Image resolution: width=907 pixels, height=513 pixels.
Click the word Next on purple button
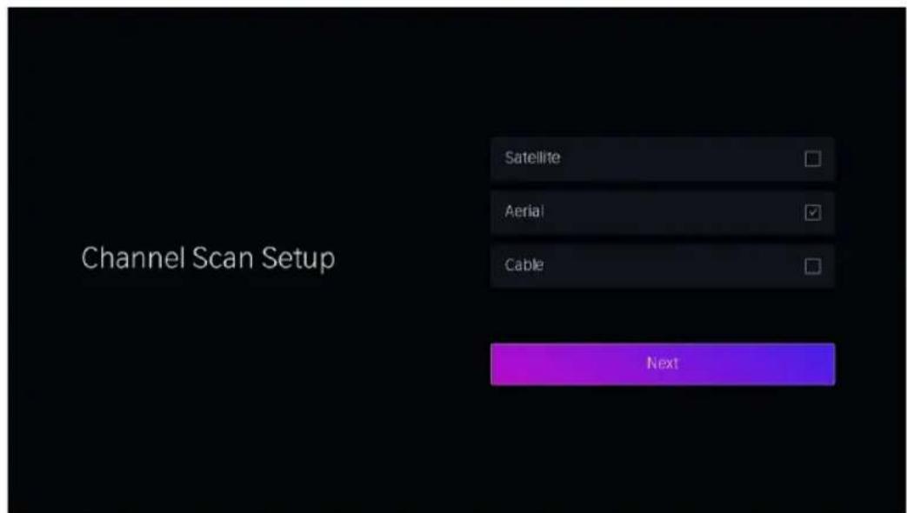[663, 363]
